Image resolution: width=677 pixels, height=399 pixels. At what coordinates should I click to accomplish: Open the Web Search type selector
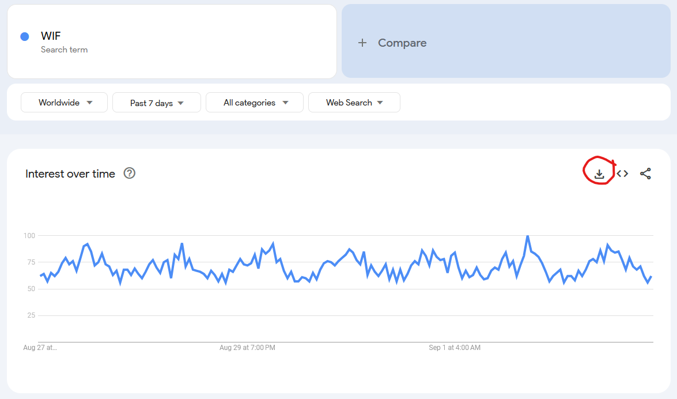354,102
